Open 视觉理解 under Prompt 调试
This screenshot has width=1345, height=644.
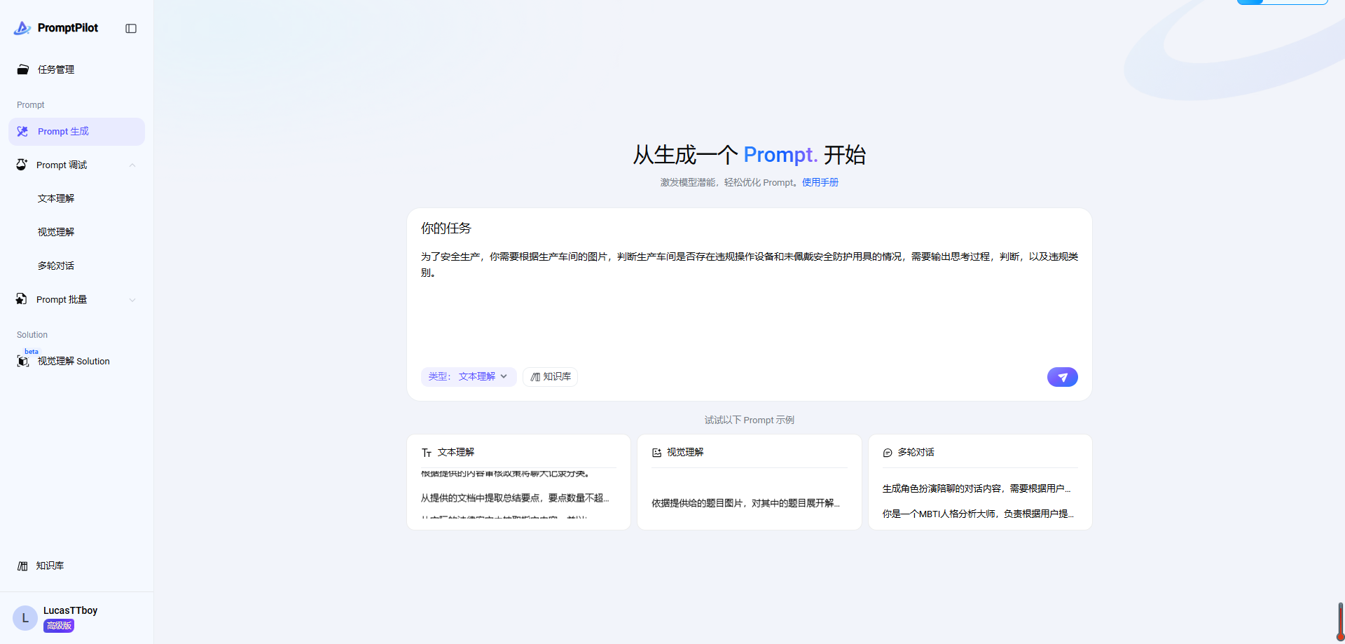56,233
